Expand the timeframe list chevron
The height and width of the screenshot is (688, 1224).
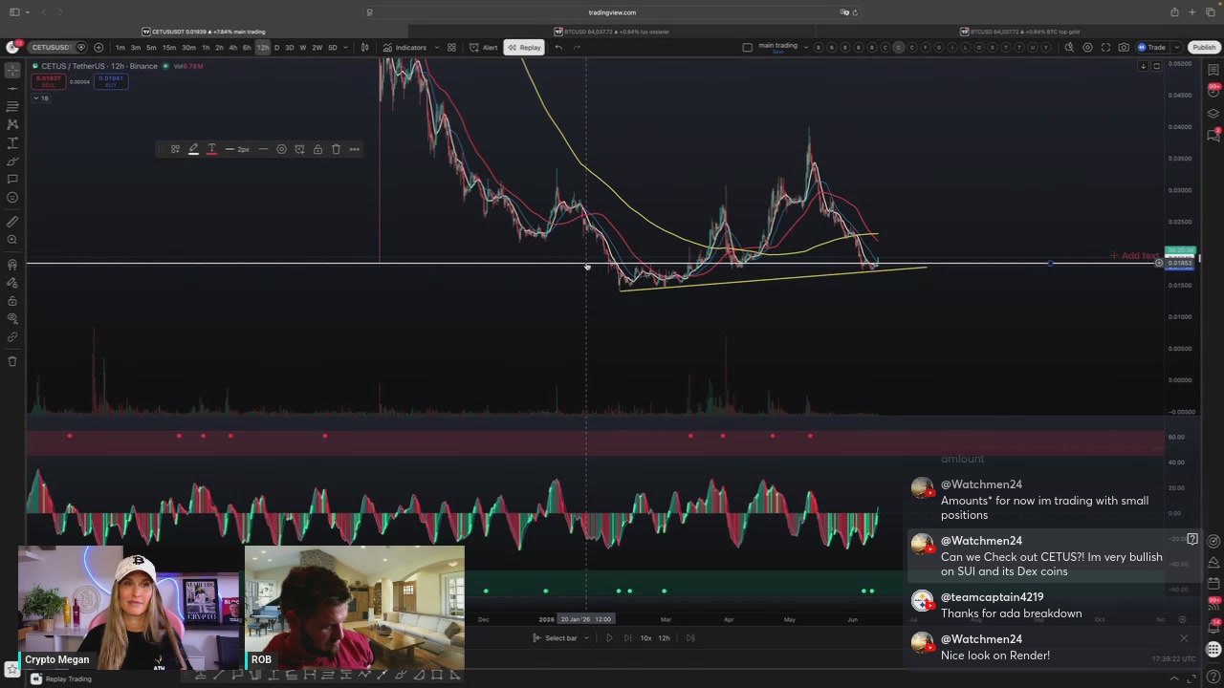click(x=347, y=47)
